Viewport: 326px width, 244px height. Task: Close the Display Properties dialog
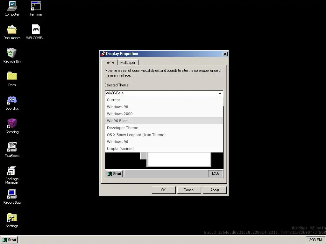(225, 54)
